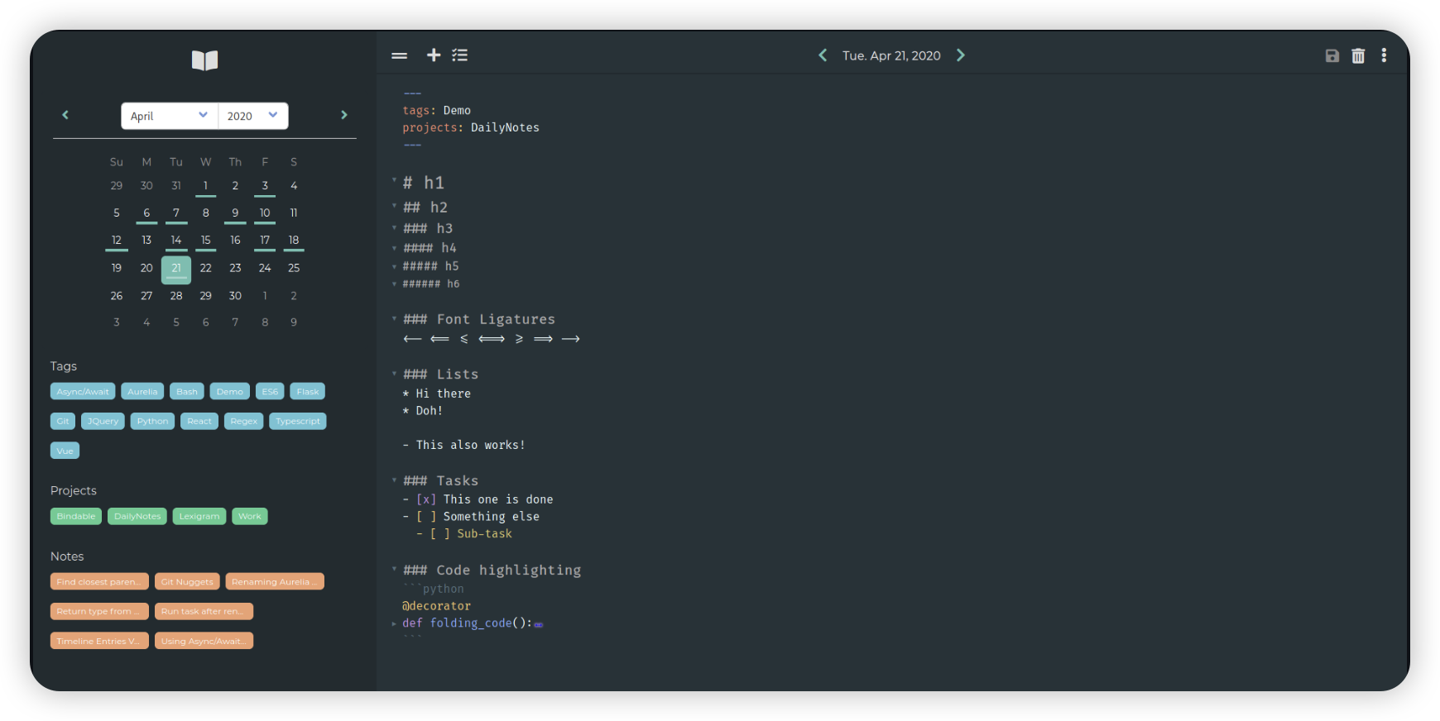The height and width of the screenshot is (721, 1440).
Task: Select April 18 in the calendar
Action: tap(294, 241)
